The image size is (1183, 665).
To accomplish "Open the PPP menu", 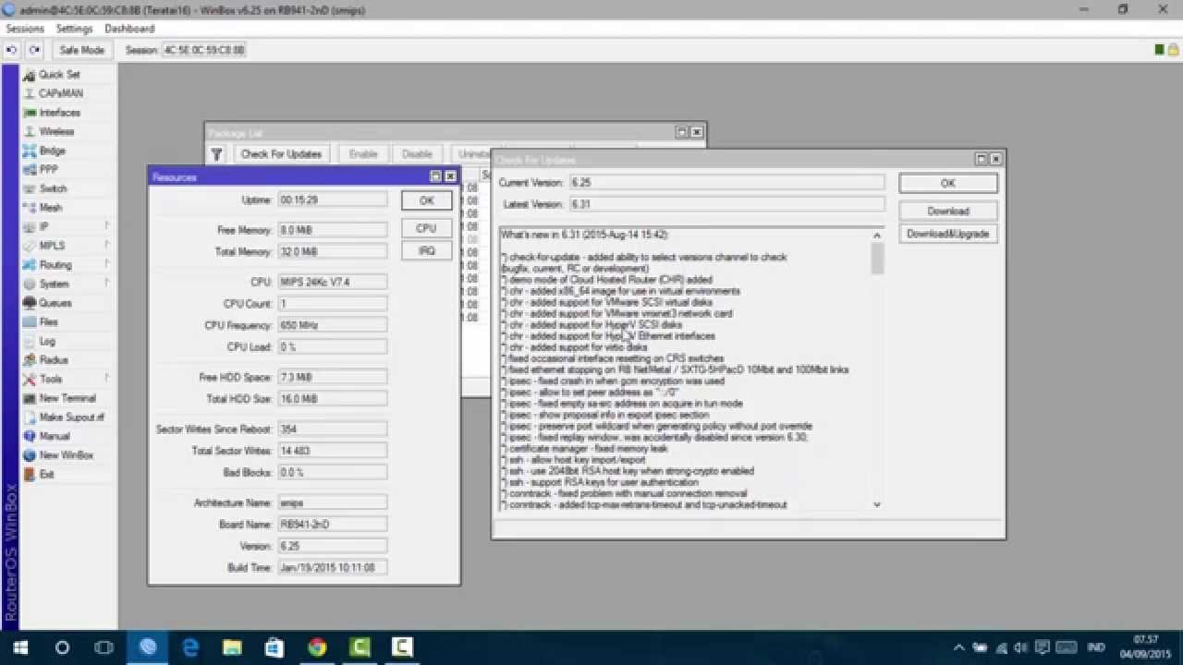I will click(48, 170).
